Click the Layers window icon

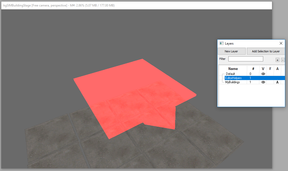pyautogui.click(x=222, y=43)
